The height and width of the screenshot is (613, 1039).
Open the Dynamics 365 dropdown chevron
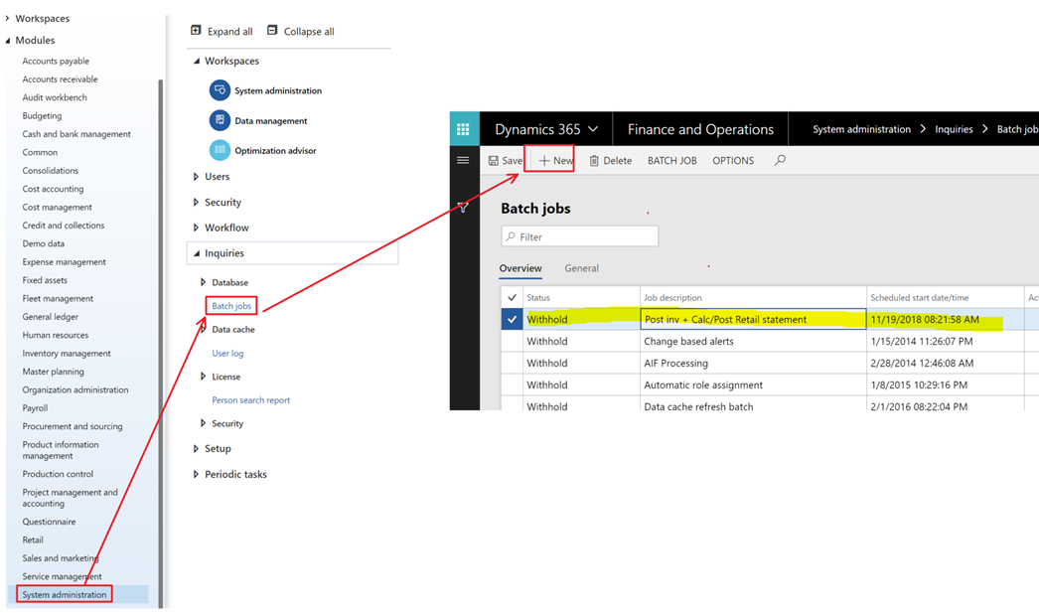coord(593,129)
